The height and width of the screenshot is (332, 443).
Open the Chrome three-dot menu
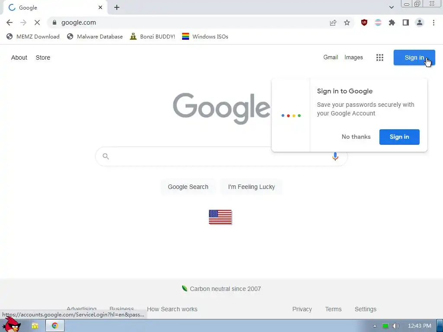pyautogui.click(x=433, y=22)
